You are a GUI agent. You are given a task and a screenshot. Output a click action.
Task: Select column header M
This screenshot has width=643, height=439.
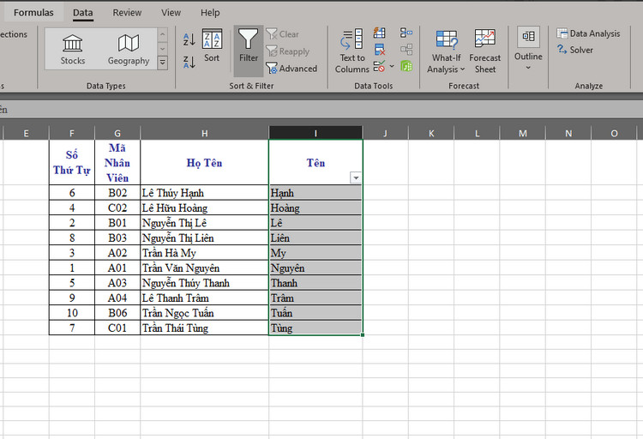[x=522, y=134]
